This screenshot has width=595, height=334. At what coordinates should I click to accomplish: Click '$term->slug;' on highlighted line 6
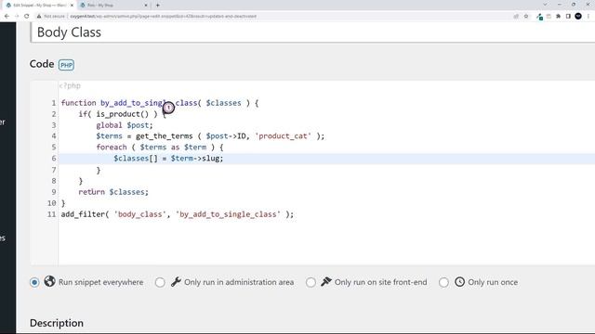click(x=197, y=159)
